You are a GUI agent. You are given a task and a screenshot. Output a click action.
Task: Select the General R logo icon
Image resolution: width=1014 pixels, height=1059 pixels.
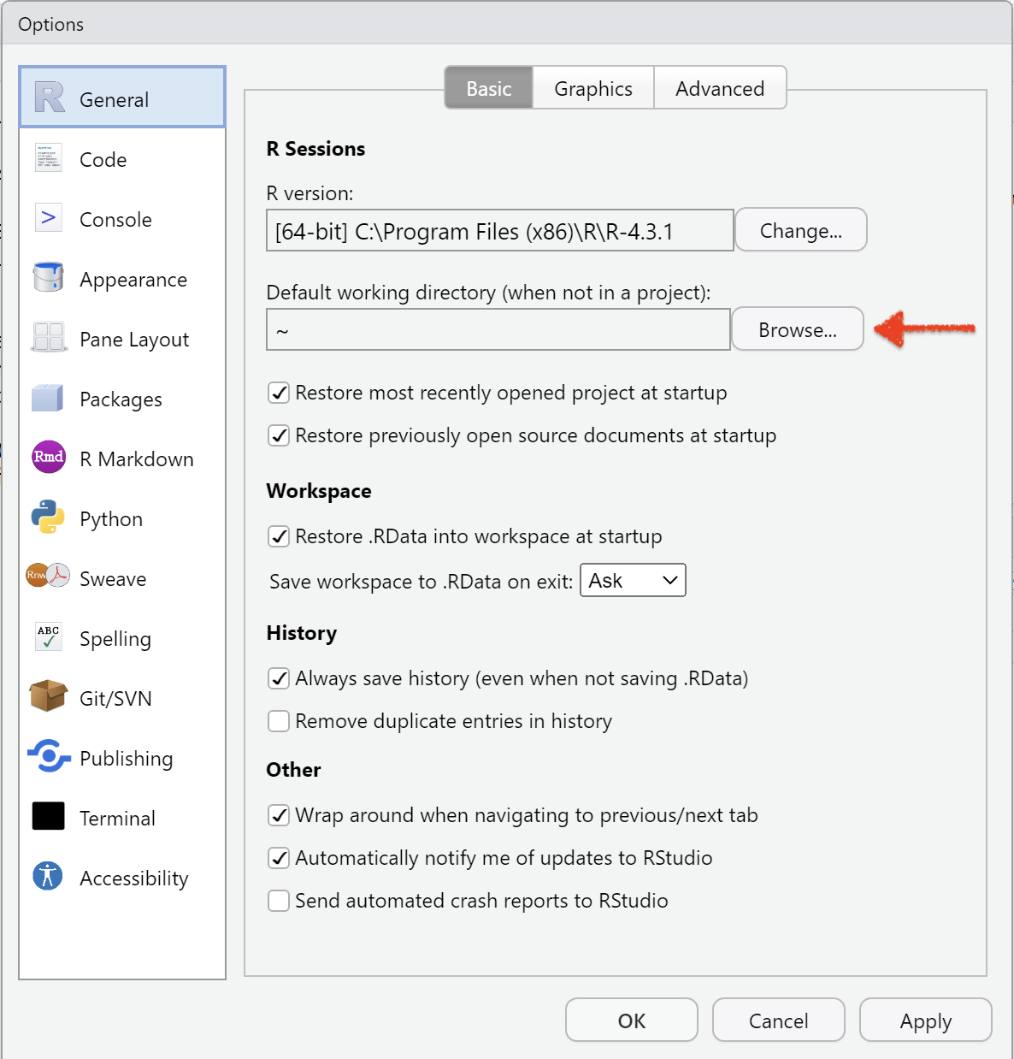(50, 98)
